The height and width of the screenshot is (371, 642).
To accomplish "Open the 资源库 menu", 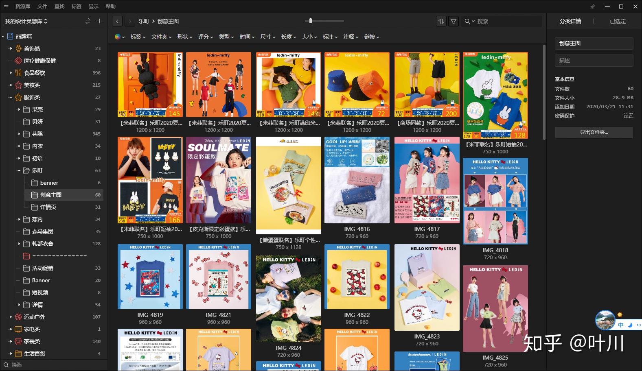I will 23,7.
